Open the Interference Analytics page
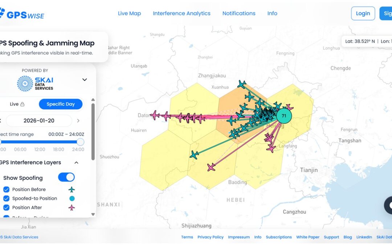 coord(181,13)
